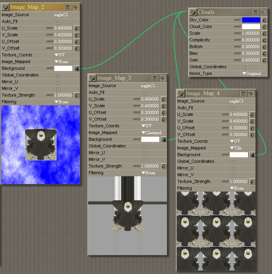This screenshot has height=274, width=272.
Task: Enable Mirror_U checkbox in Image_Map_2
Action: 57,82
